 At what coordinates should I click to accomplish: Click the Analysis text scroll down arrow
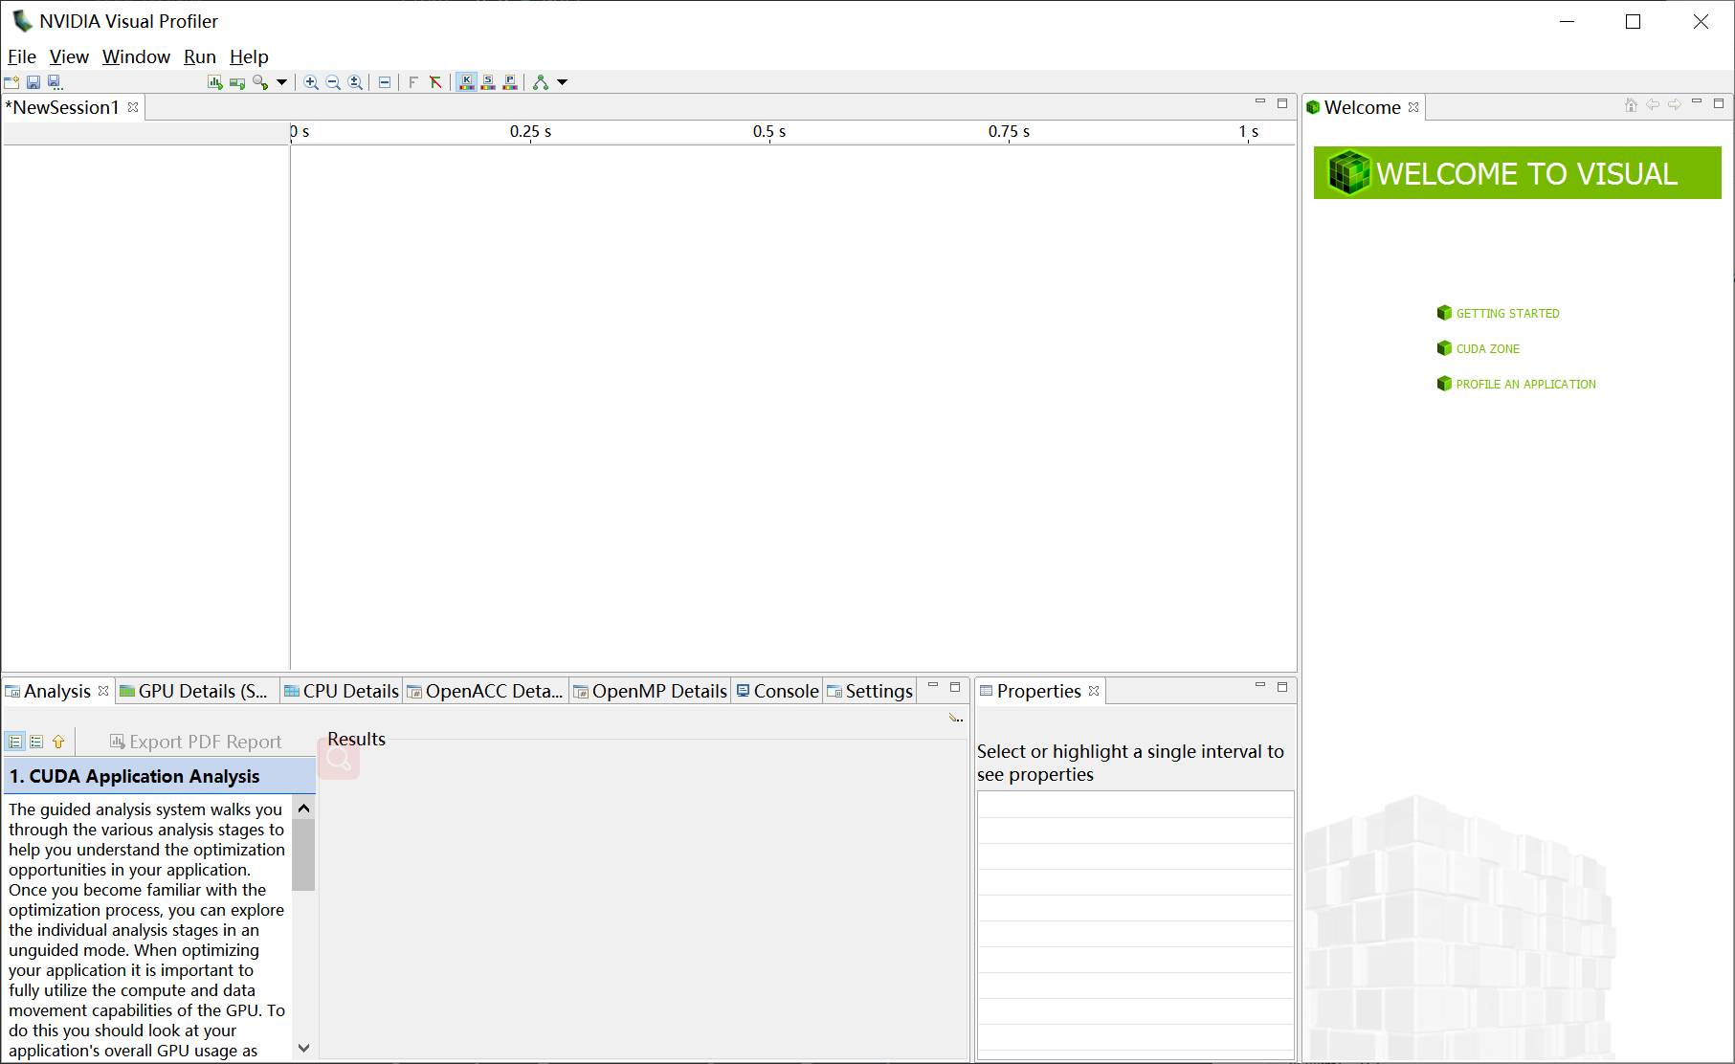click(x=303, y=1048)
